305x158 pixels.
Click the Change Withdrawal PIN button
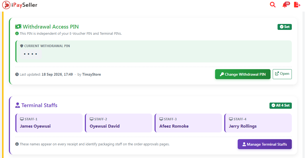pyautogui.click(x=243, y=74)
